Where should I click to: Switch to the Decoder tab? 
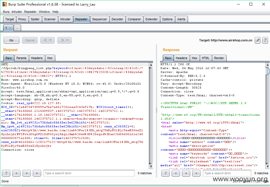[117, 19]
